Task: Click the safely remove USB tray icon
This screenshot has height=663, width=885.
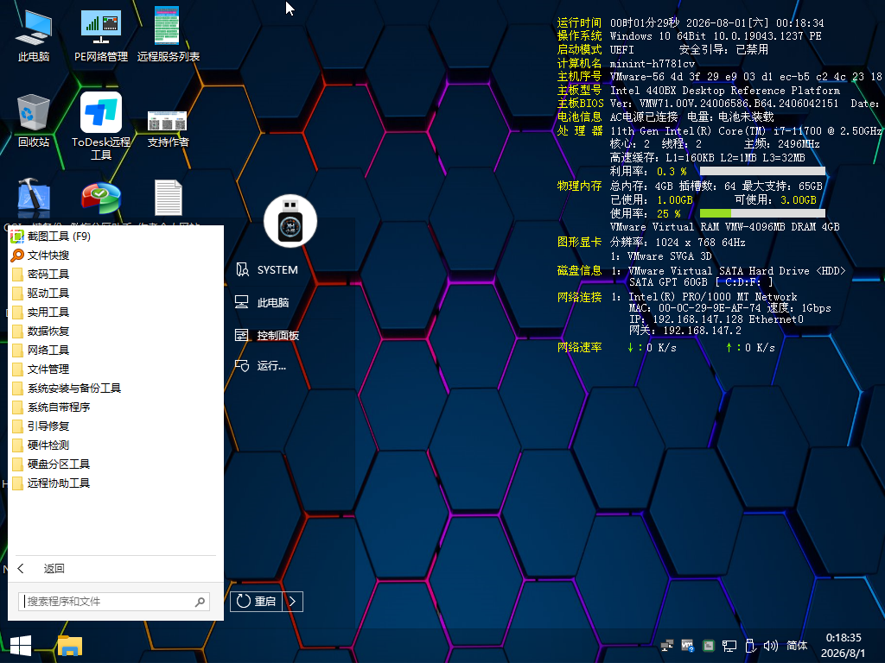Action: point(750,646)
